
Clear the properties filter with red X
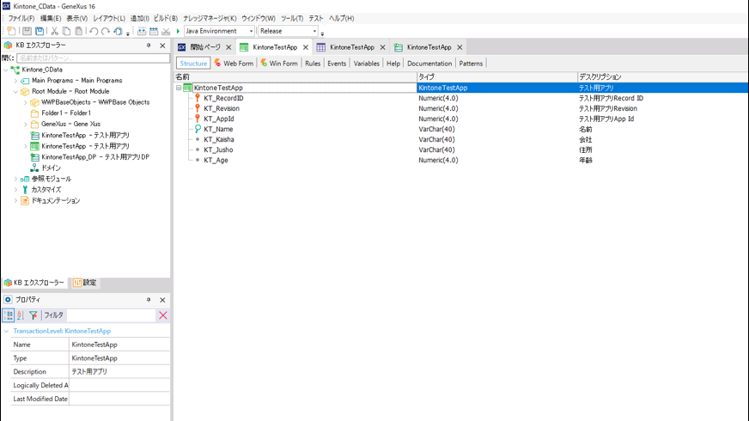pyautogui.click(x=163, y=315)
